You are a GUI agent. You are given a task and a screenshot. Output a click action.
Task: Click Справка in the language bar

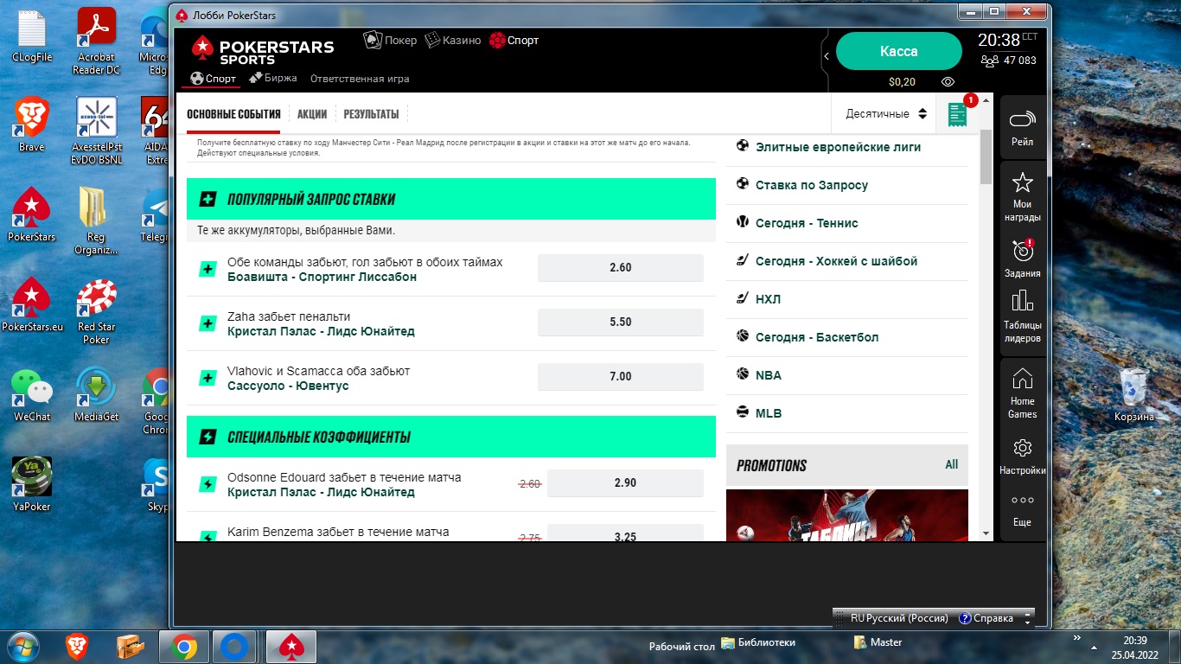[x=986, y=619]
